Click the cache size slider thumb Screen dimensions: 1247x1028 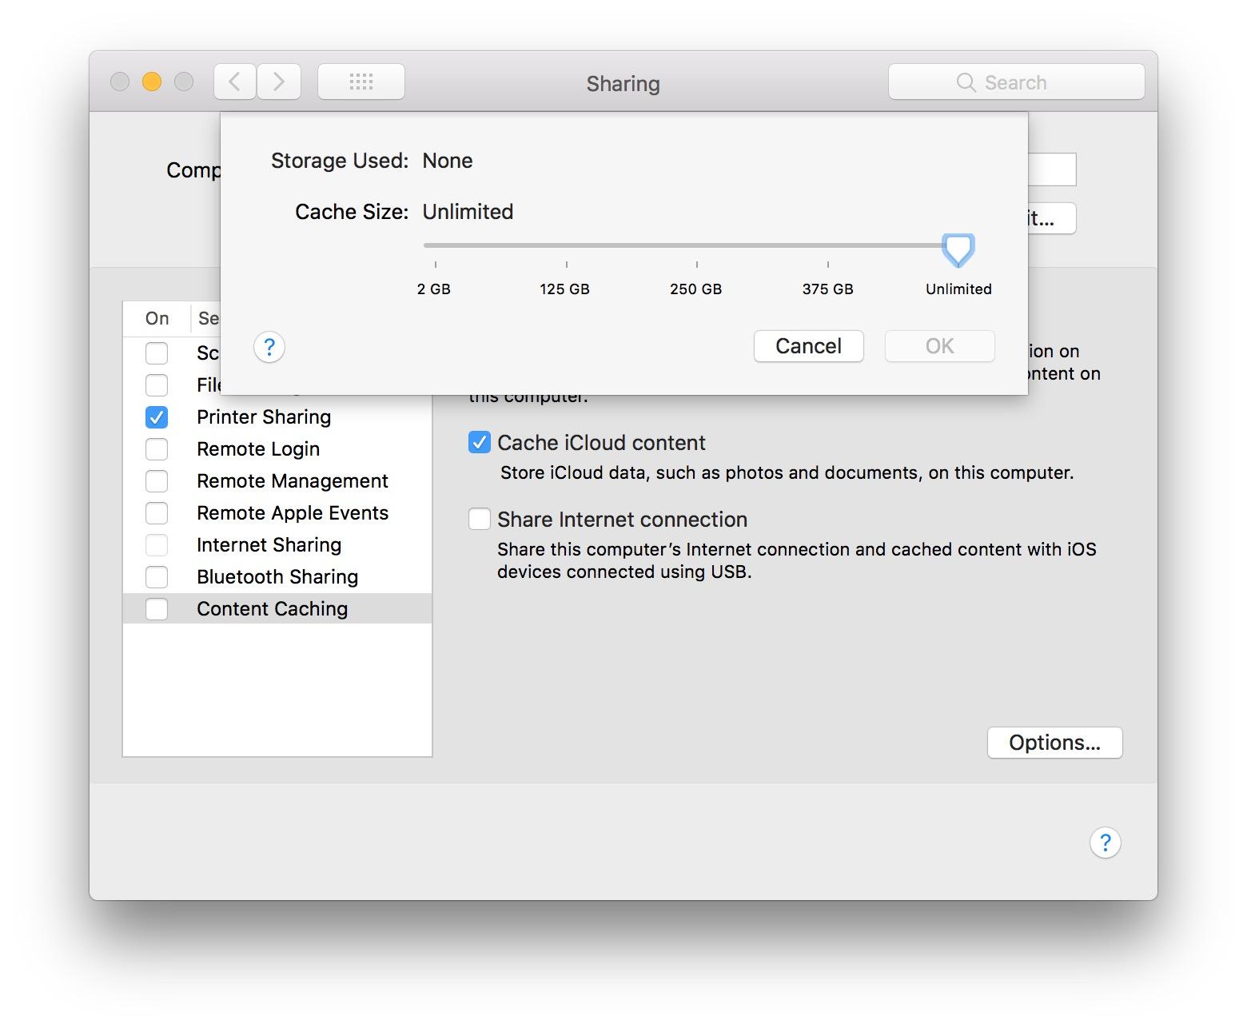click(x=958, y=249)
